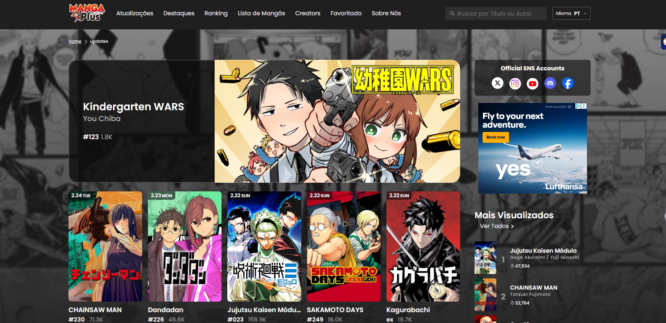Viewport: 666px width, 323px height.
Task: Open the official Discord server
Action: click(x=550, y=83)
